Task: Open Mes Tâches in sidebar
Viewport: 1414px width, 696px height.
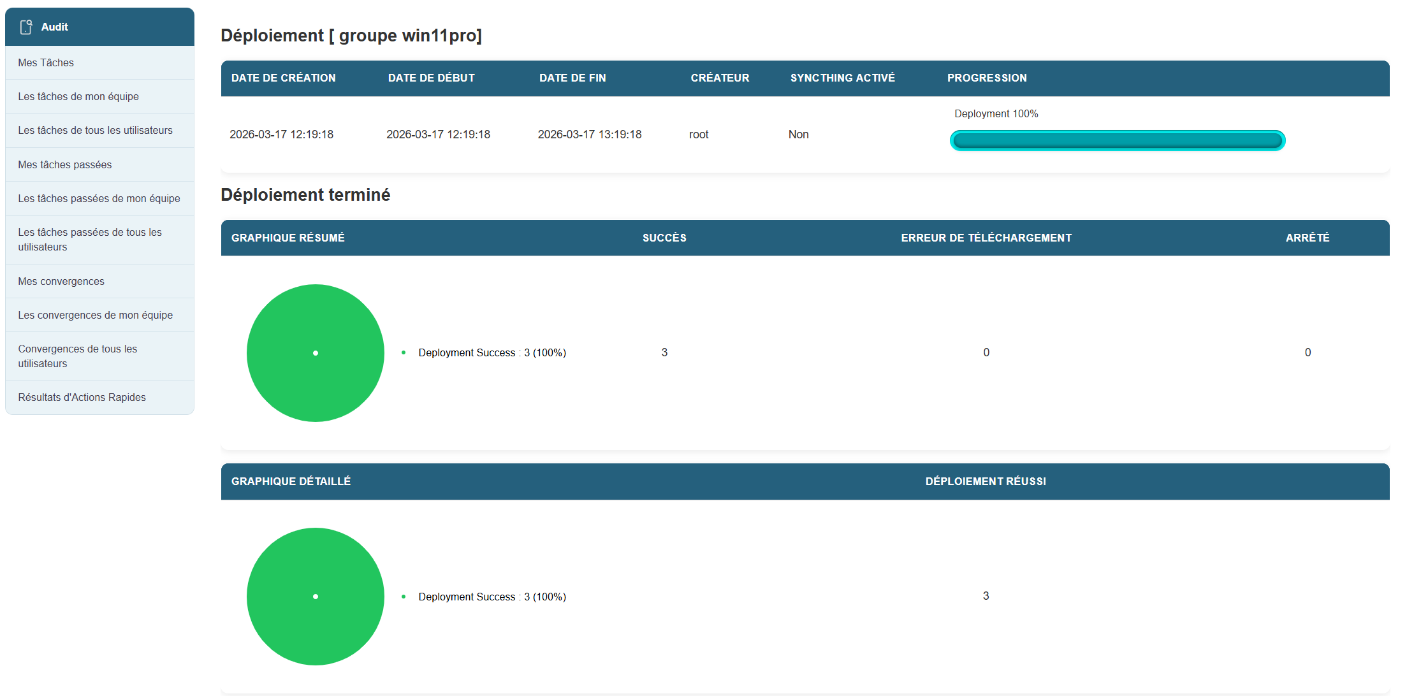Action: point(46,62)
